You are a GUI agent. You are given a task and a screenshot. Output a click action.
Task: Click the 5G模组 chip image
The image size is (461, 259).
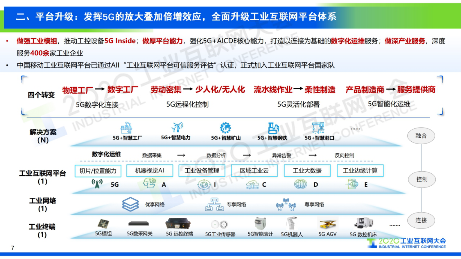(x=103, y=224)
